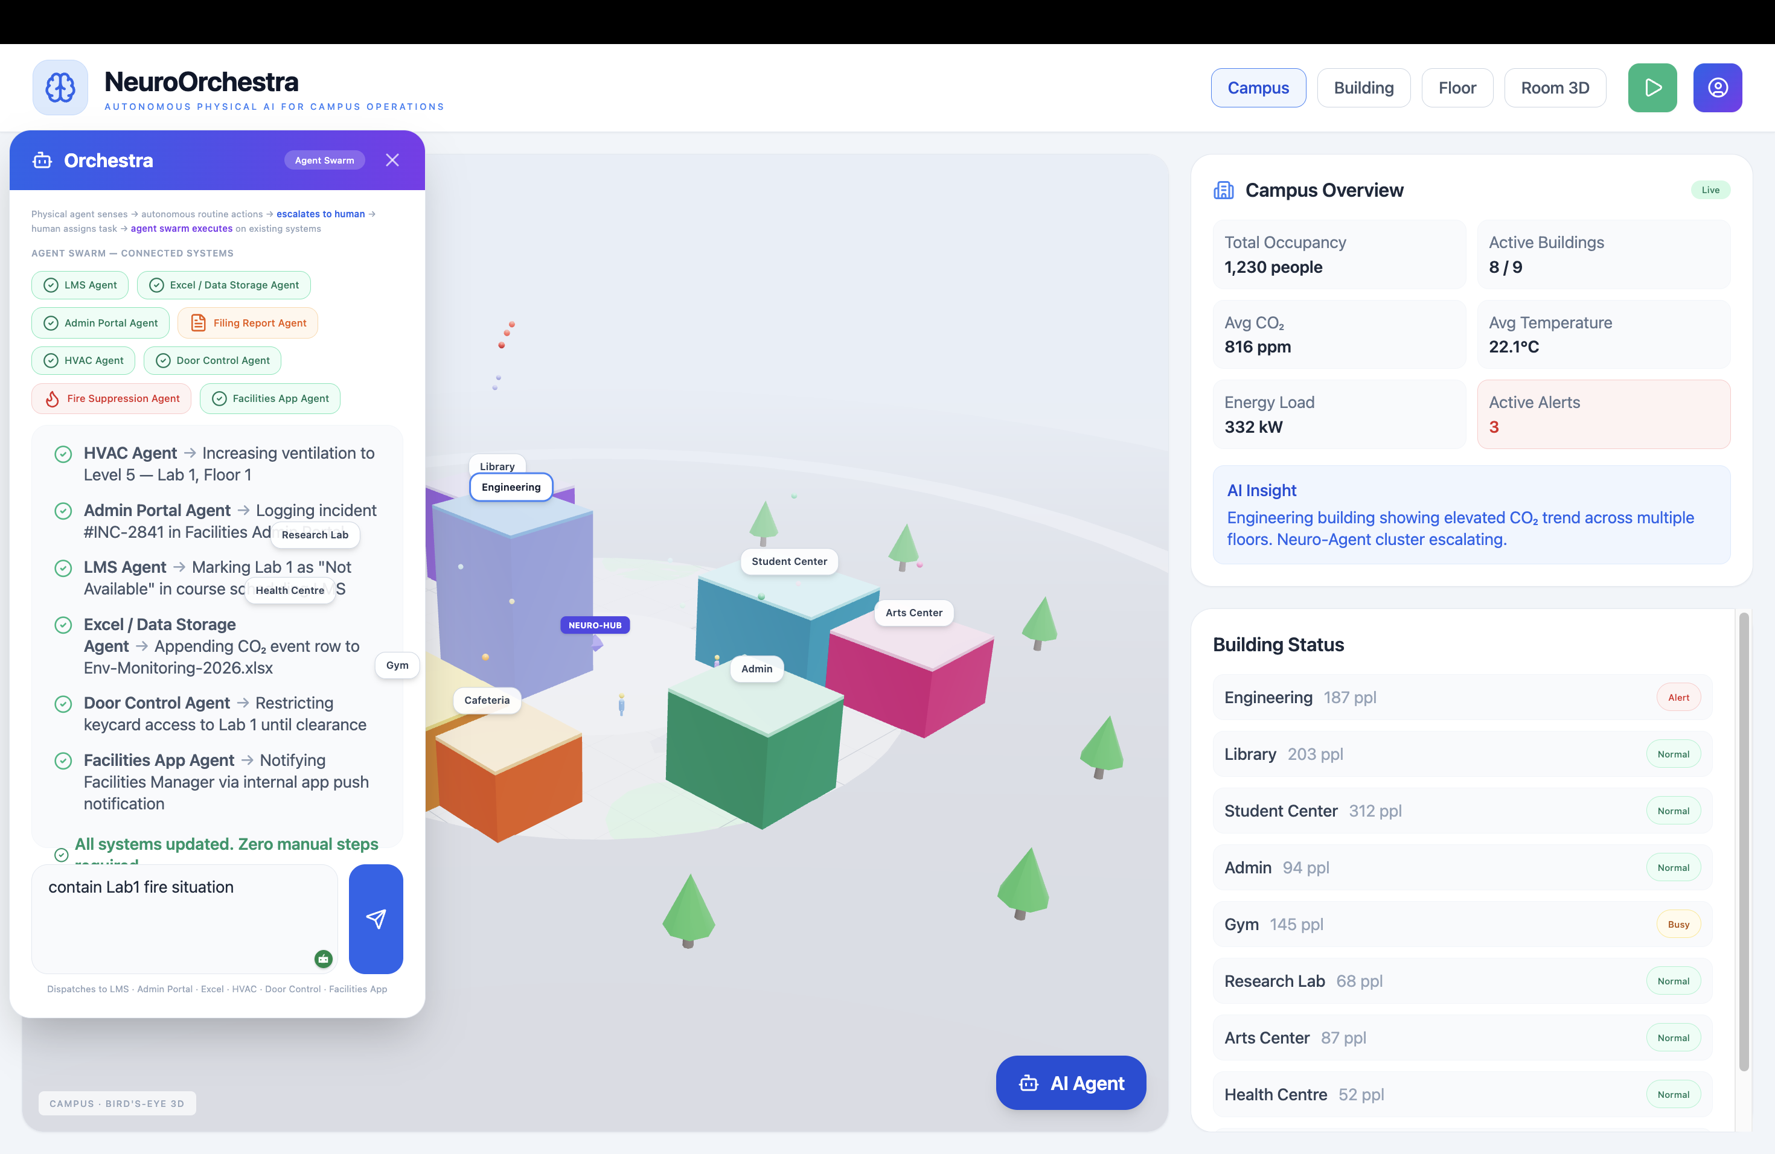The height and width of the screenshot is (1154, 1775).
Task: Click the Campus Overview building icon
Action: [x=1223, y=191]
